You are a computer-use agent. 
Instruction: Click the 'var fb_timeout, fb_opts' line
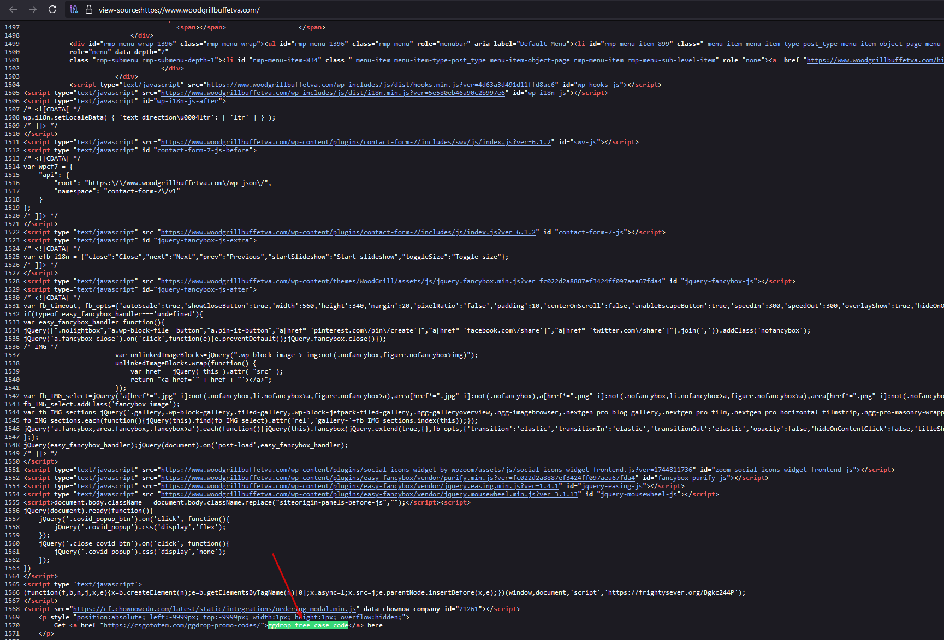[x=484, y=306]
